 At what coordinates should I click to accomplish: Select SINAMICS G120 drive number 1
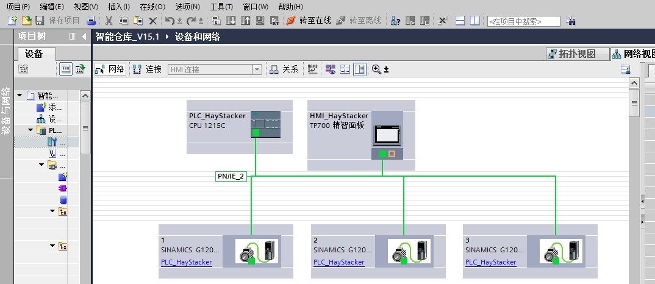click(x=226, y=251)
